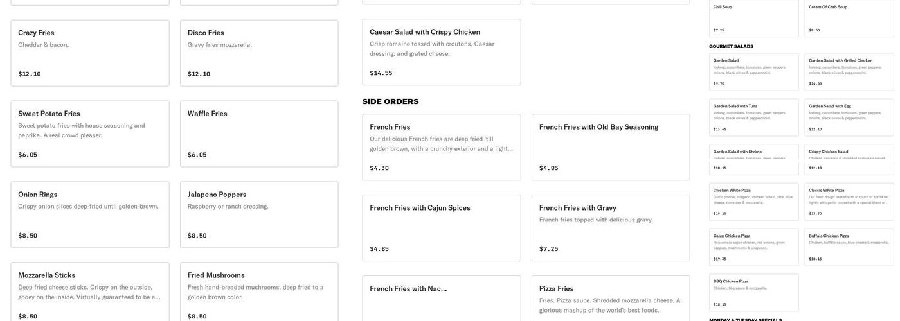This screenshot has width=900, height=321.
Task: Select the Crazy Fries menu item
Action: point(90,53)
